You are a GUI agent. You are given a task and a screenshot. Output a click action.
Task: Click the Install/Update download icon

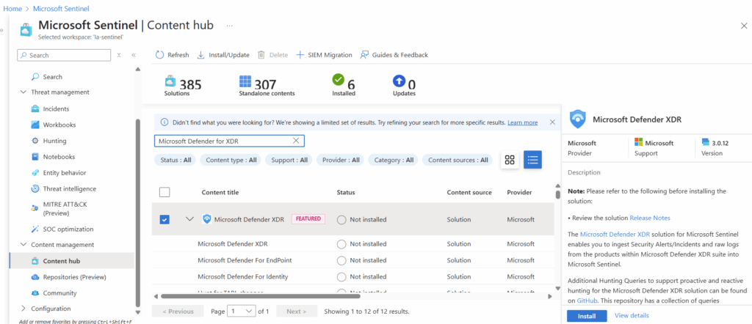point(201,55)
